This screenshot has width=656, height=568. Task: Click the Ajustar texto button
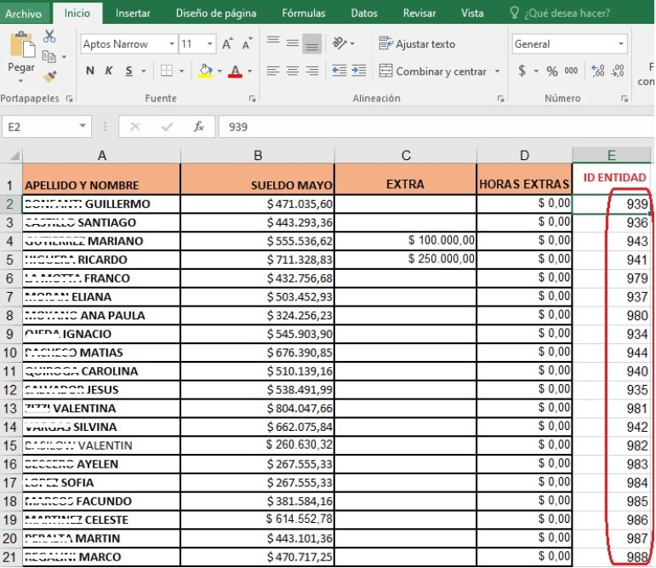[x=418, y=44]
